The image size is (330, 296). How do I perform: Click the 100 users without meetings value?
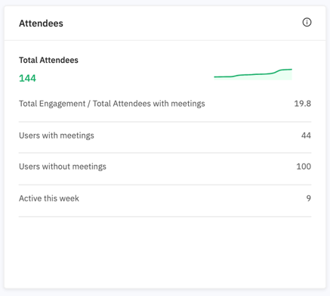click(x=304, y=167)
